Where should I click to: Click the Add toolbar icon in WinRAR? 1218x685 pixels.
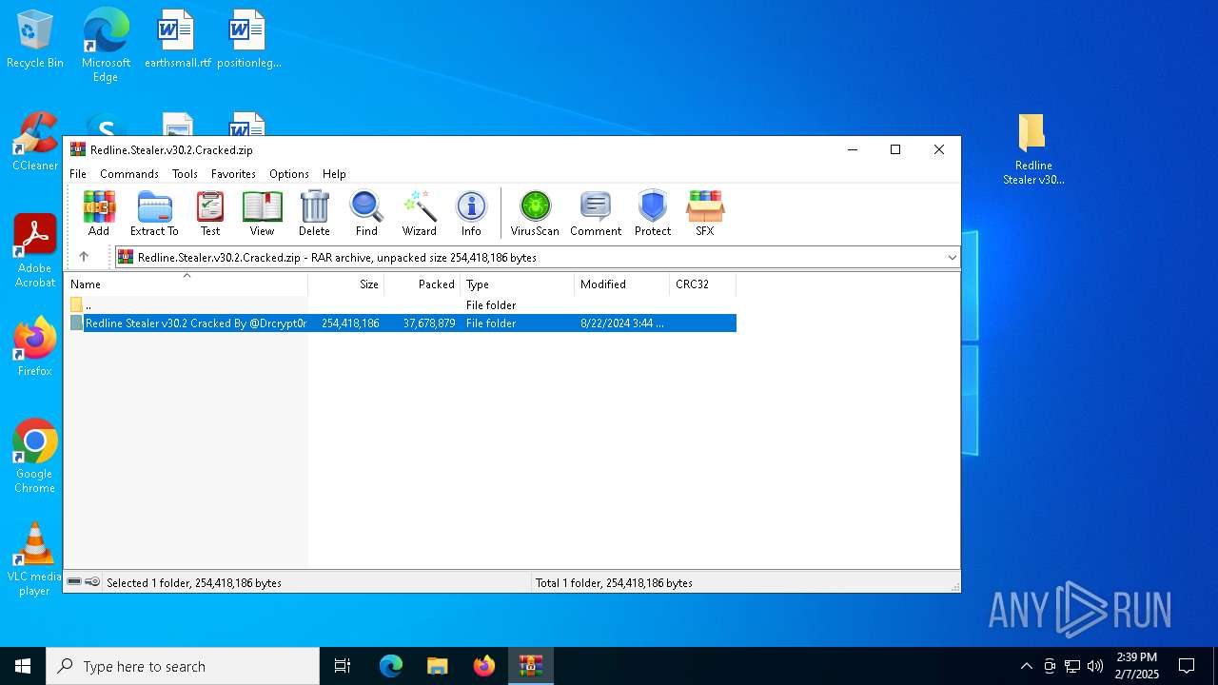(99, 213)
